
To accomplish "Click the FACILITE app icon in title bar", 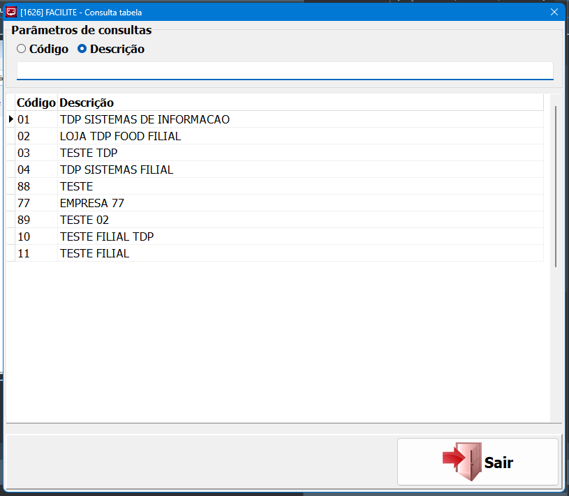I will [11, 12].
